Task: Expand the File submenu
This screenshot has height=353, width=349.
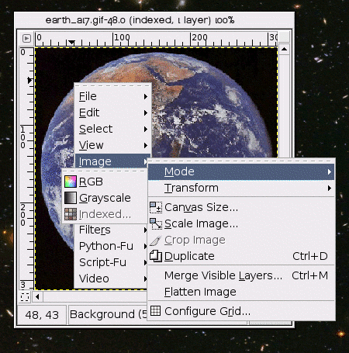Action: pos(112,96)
